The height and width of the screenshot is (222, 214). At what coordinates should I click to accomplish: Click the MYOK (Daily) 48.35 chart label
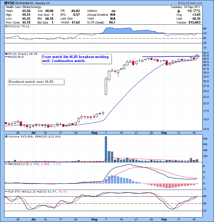(x=23, y=54)
